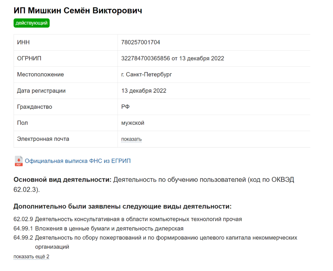Screen dimensions: 333x271
Task: Click the citizenship value РФ
Action: pyautogui.click(x=125, y=107)
